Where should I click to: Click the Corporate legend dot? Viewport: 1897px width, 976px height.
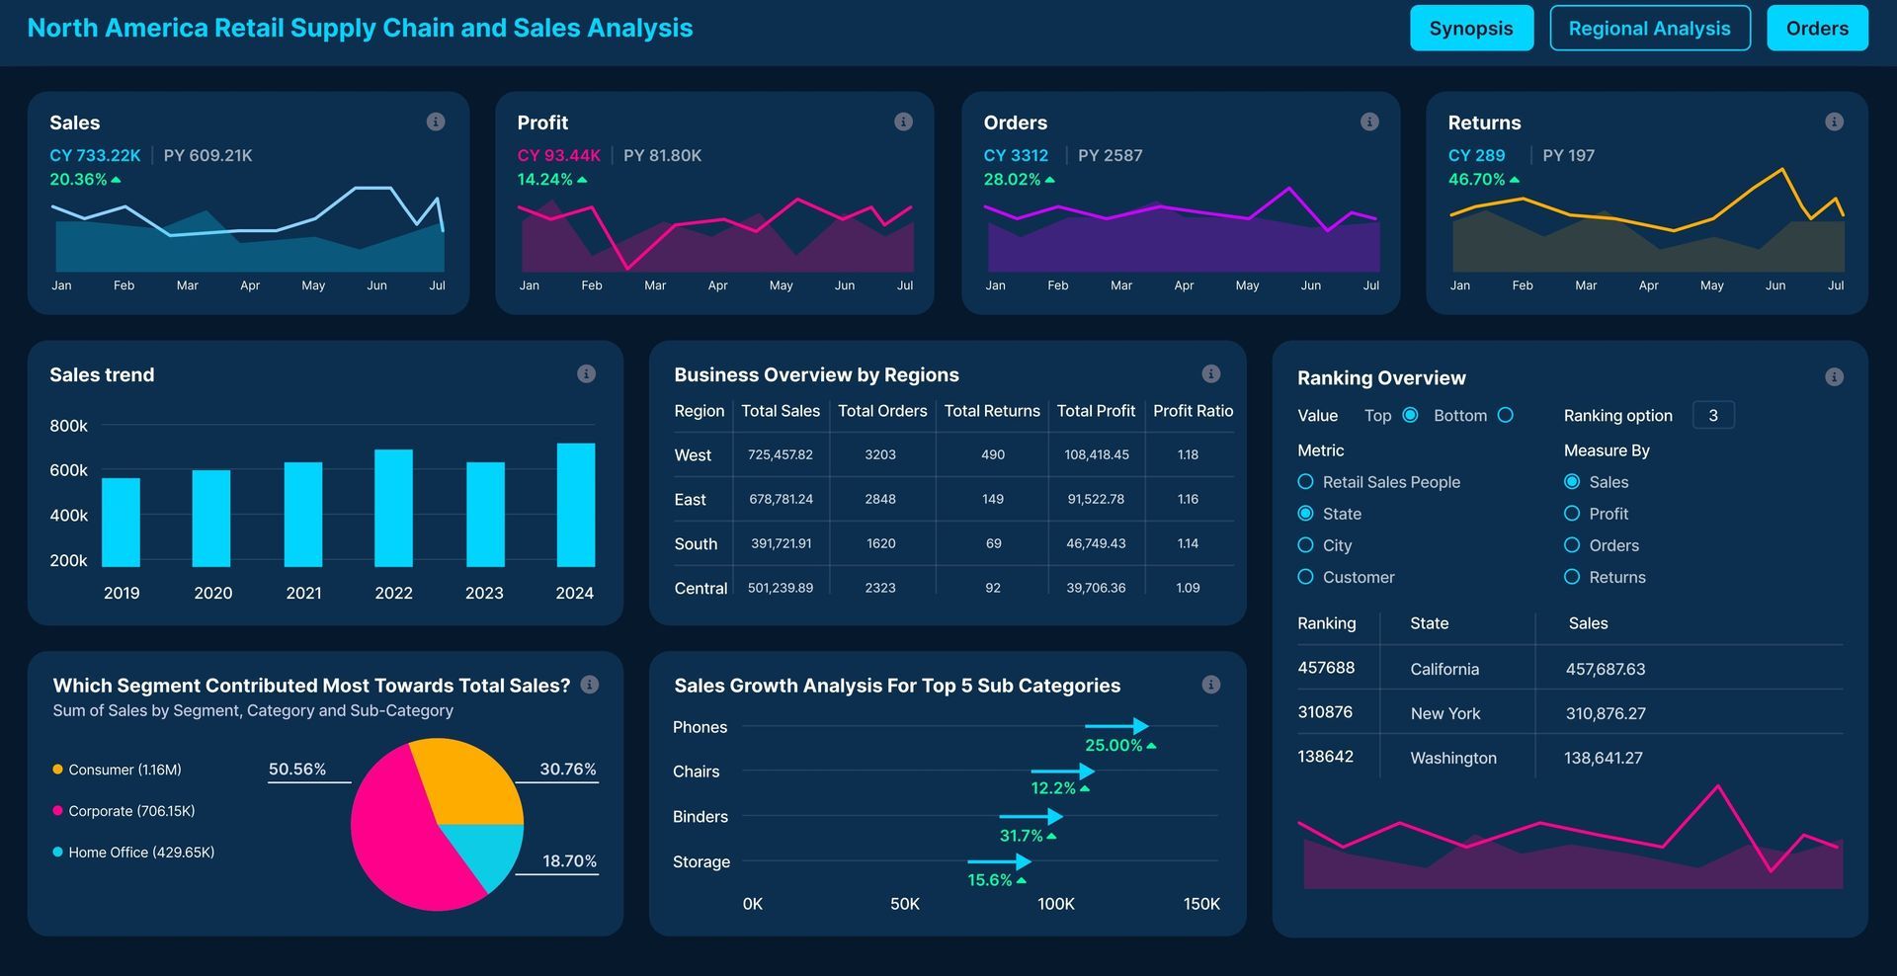coord(57,810)
